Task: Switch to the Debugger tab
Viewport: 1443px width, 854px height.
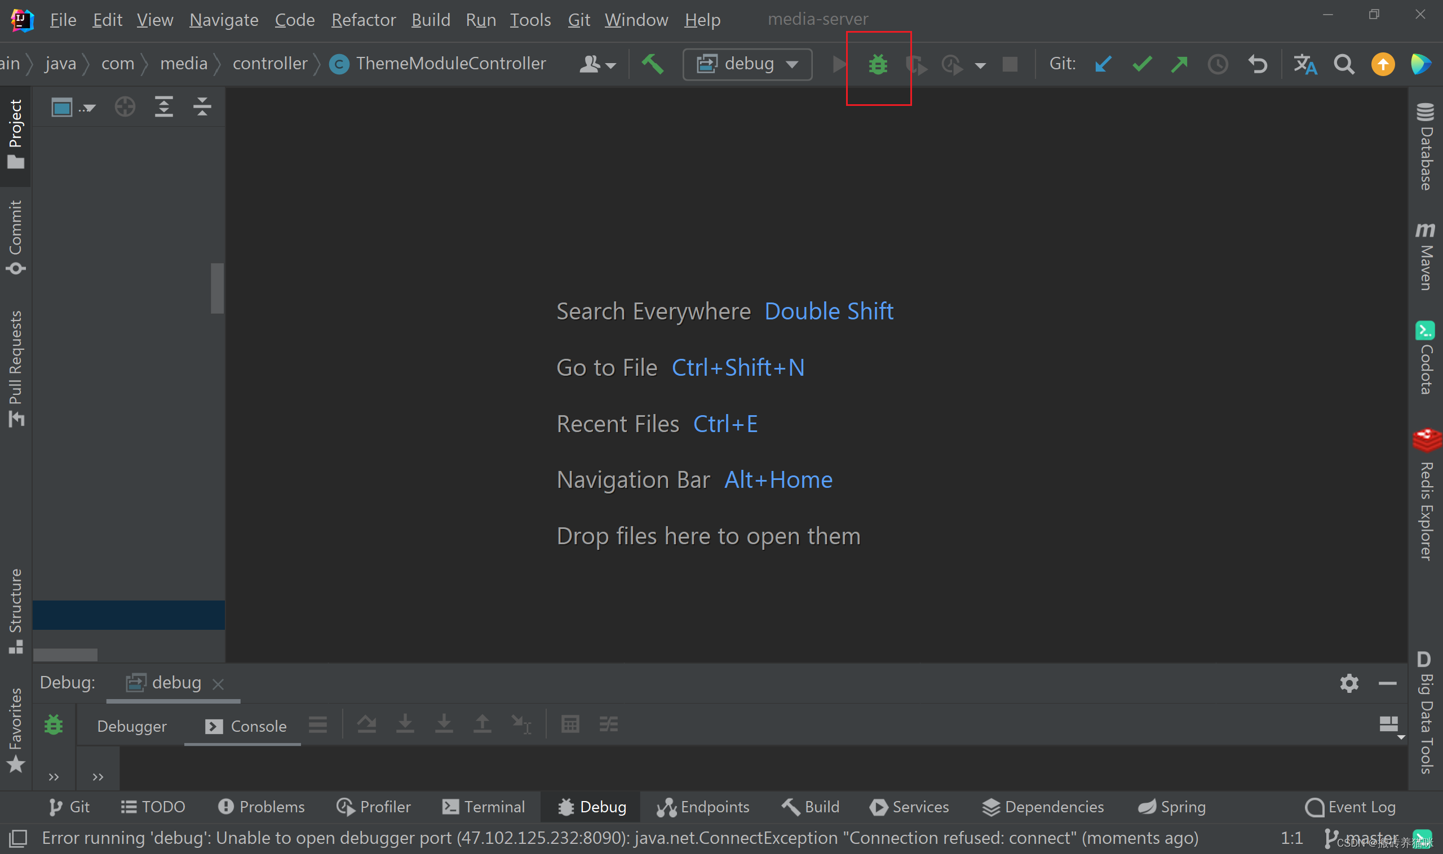Action: tap(131, 726)
